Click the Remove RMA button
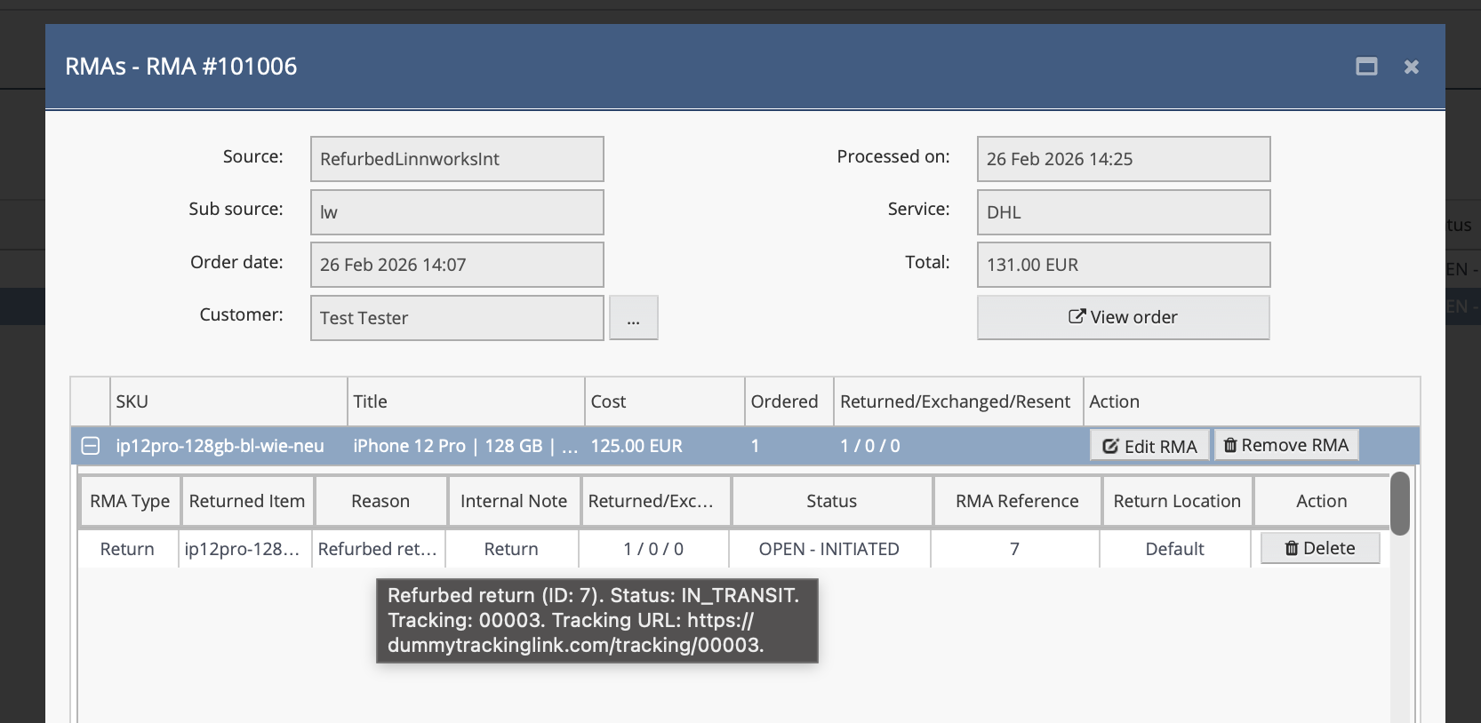 (x=1286, y=445)
